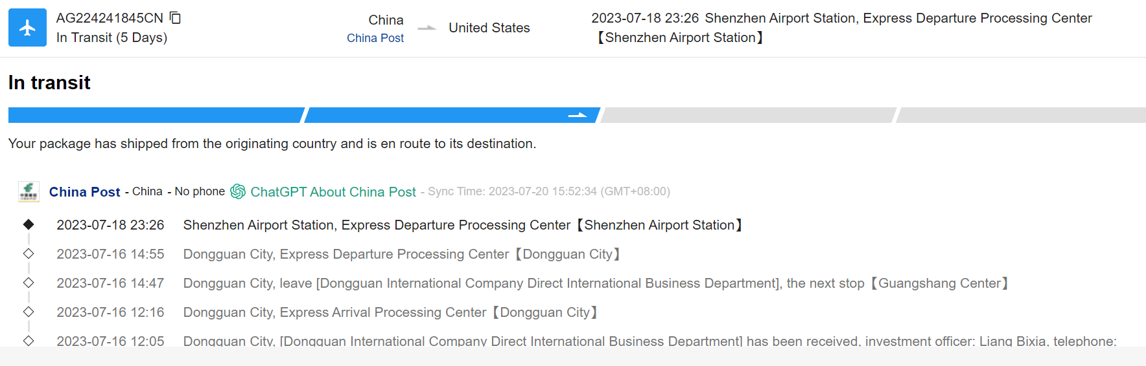Select the 2023-07-16 14:47 timeline diamond
The height and width of the screenshot is (366, 1146).
coord(29,283)
